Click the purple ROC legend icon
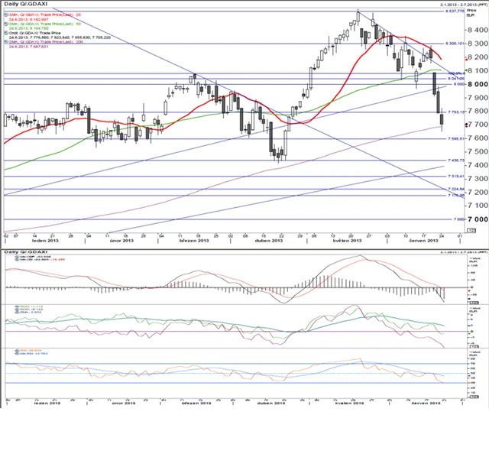489x470 pixels. click(x=17, y=310)
